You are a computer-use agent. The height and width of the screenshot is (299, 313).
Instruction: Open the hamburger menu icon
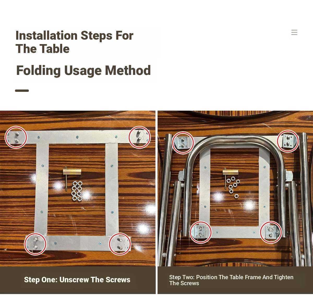[x=294, y=32]
